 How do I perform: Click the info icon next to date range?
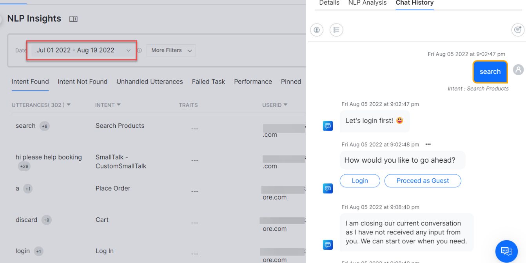coord(139,51)
